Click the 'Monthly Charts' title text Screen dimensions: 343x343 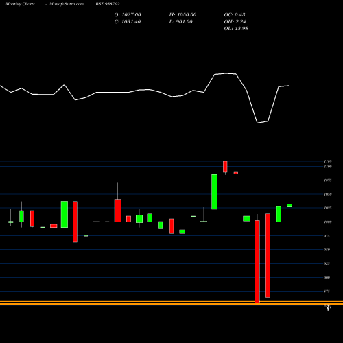(x=20, y=4)
